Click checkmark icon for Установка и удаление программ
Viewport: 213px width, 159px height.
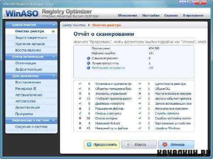tap(80, 84)
